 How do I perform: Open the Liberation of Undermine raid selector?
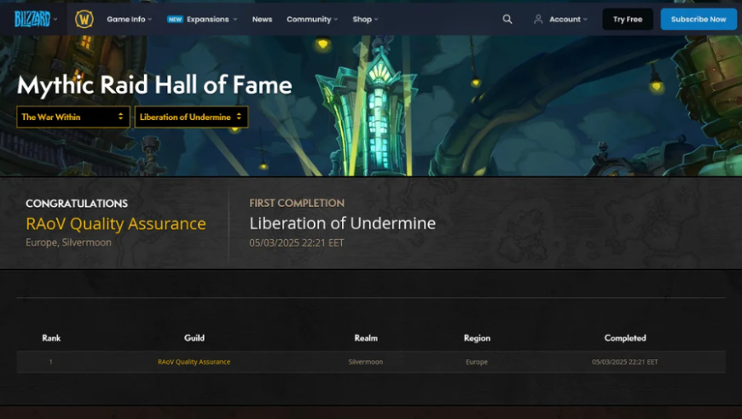point(191,117)
